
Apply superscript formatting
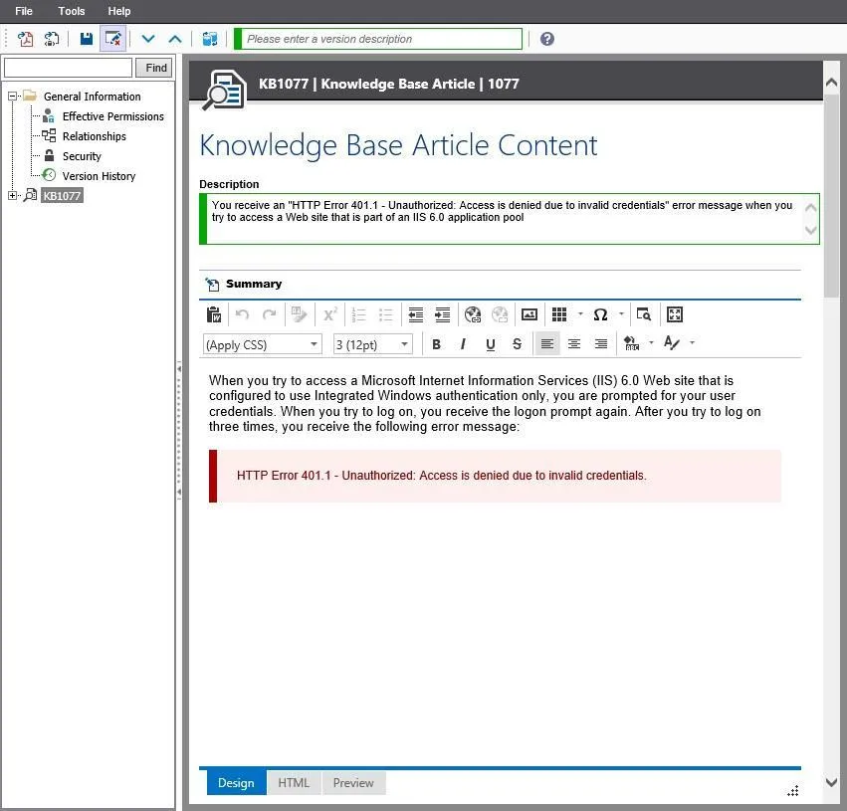tap(330, 314)
